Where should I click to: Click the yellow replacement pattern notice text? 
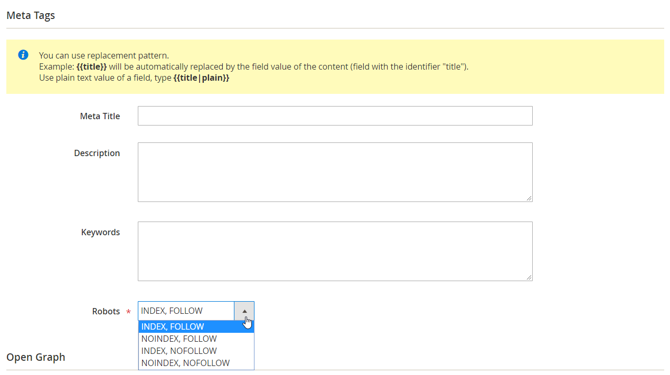(253, 67)
